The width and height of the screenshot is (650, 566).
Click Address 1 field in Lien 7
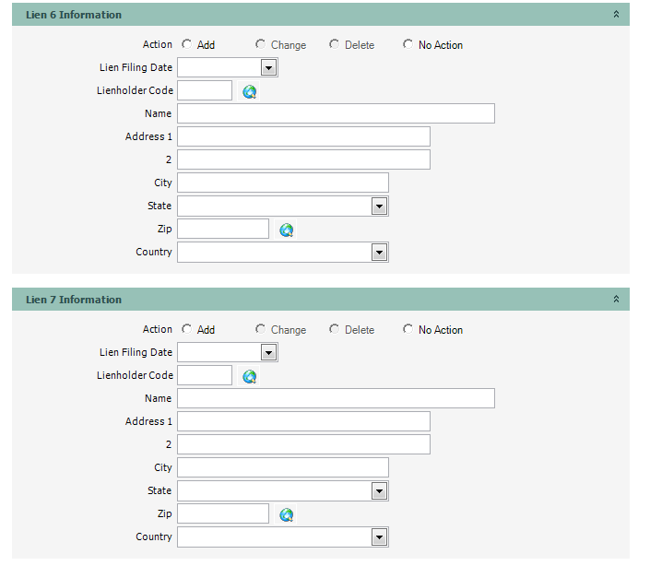pos(303,421)
